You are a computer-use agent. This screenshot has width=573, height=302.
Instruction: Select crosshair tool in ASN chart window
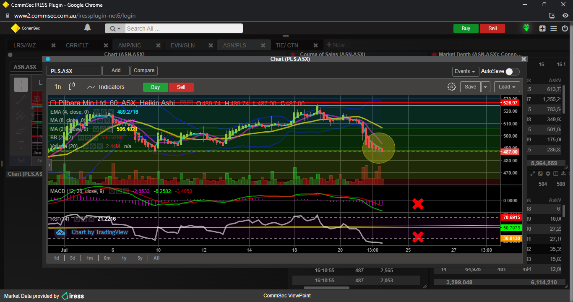click(21, 85)
